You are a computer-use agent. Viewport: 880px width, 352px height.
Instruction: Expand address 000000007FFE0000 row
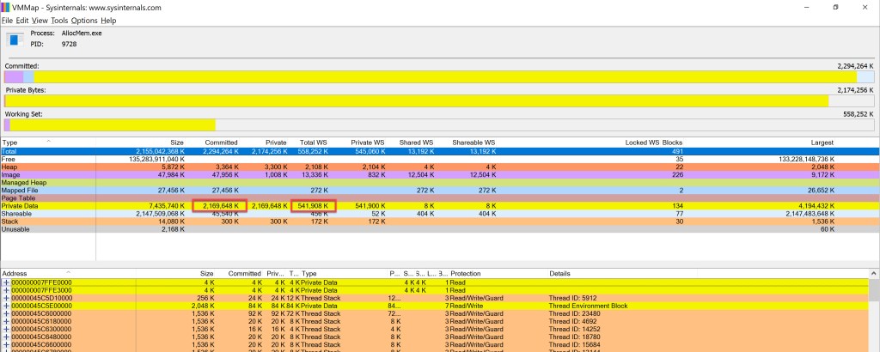[7, 282]
